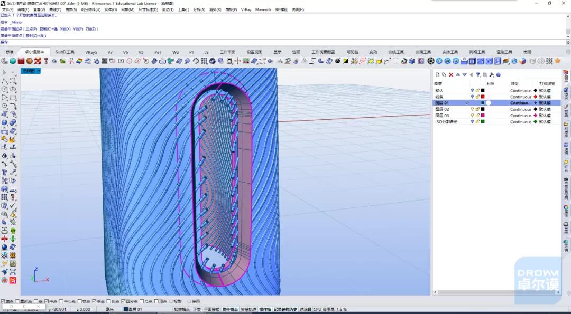This screenshot has height=314, width=571.
Task: Switch to the 曲线工具 toolbar tab
Action: (x=396, y=52)
